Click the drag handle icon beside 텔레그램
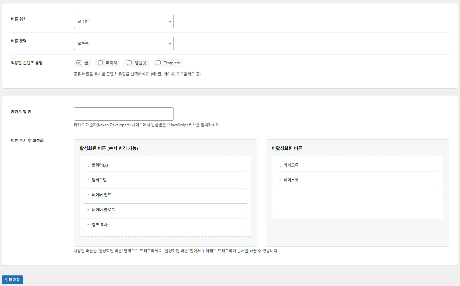 pyautogui.click(x=88, y=180)
